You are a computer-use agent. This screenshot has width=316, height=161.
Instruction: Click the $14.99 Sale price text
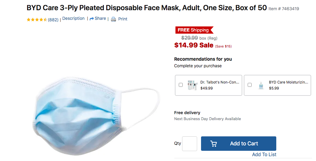click(194, 45)
